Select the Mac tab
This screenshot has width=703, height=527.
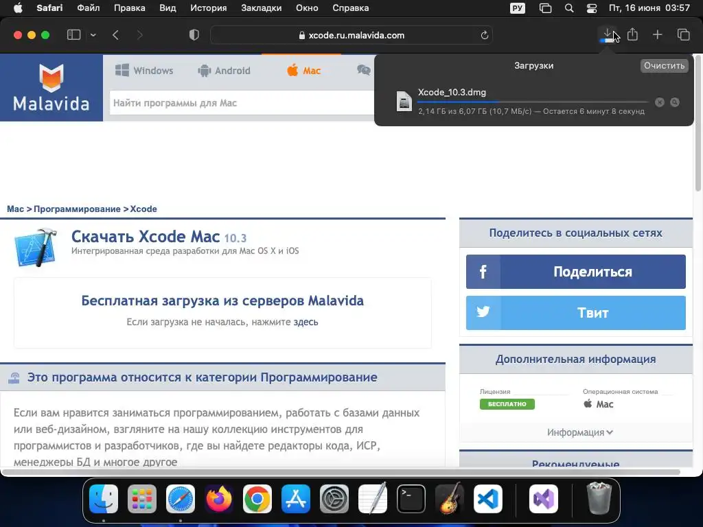pyautogui.click(x=304, y=71)
